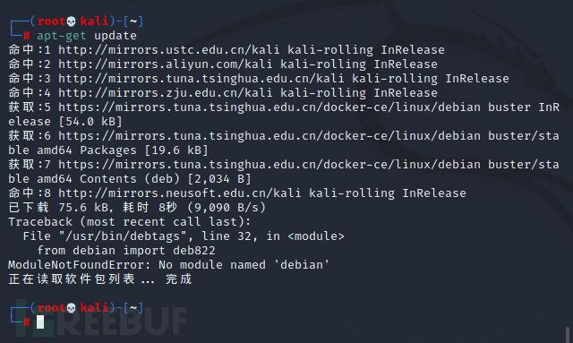The height and width of the screenshot is (343, 573).
Task: Click the red hash in bottom prompt
Action: [26, 322]
